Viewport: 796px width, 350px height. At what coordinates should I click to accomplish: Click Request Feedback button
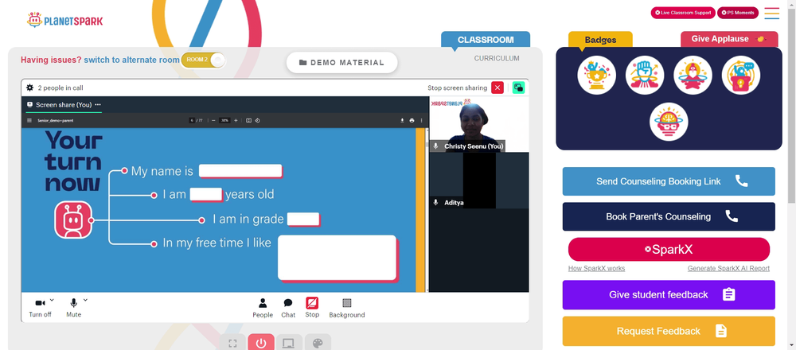(x=669, y=331)
